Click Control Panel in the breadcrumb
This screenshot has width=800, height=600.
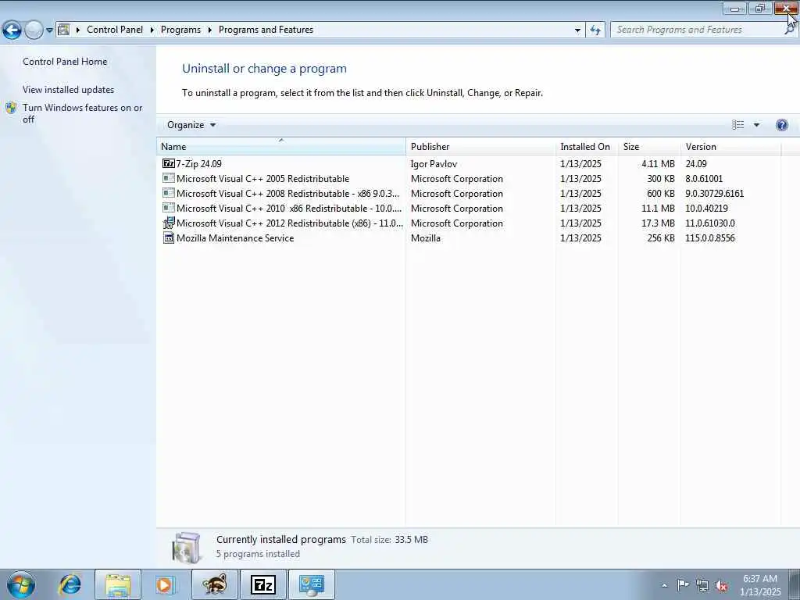click(x=115, y=30)
